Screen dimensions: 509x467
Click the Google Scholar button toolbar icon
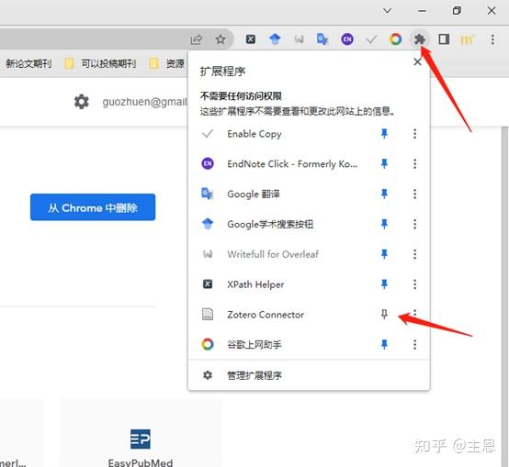coord(275,39)
